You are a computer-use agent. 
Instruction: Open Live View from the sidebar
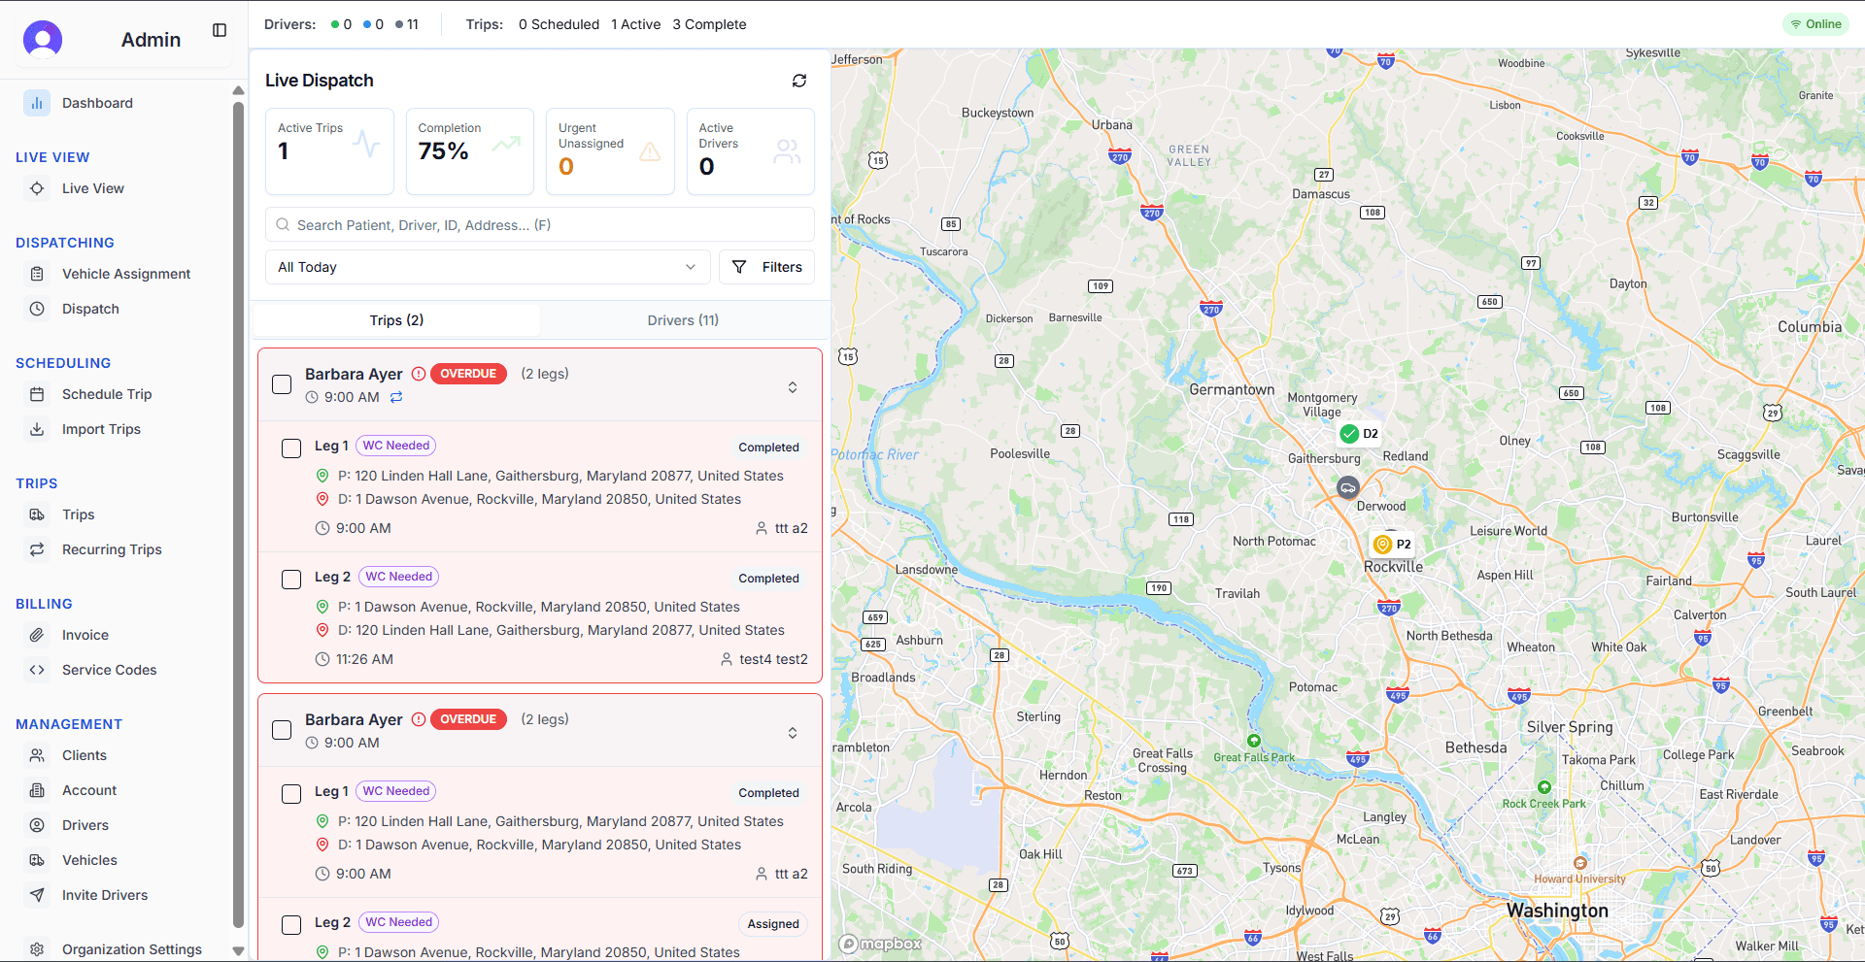click(92, 188)
